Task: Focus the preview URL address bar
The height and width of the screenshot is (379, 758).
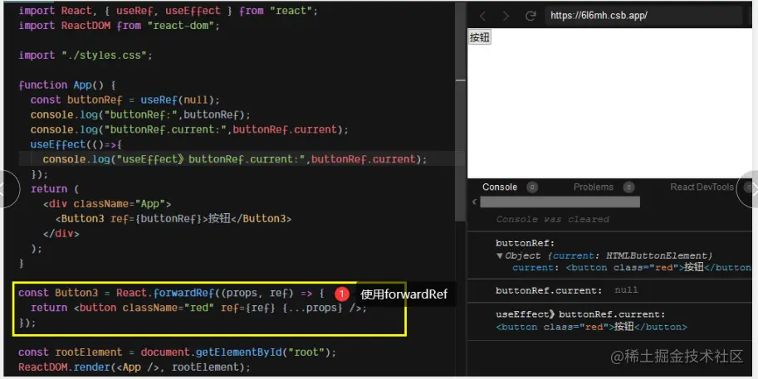Action: click(643, 16)
